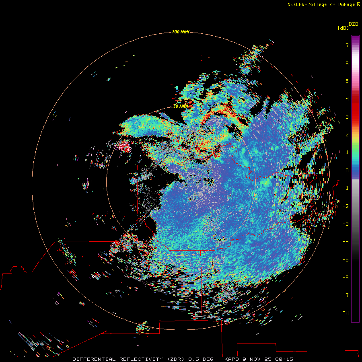
Task: Click the 6 value on the color scale
Action: (x=347, y=63)
